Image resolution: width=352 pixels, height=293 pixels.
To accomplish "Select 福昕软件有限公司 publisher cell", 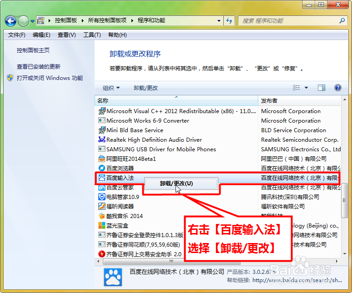I will click(283, 207).
